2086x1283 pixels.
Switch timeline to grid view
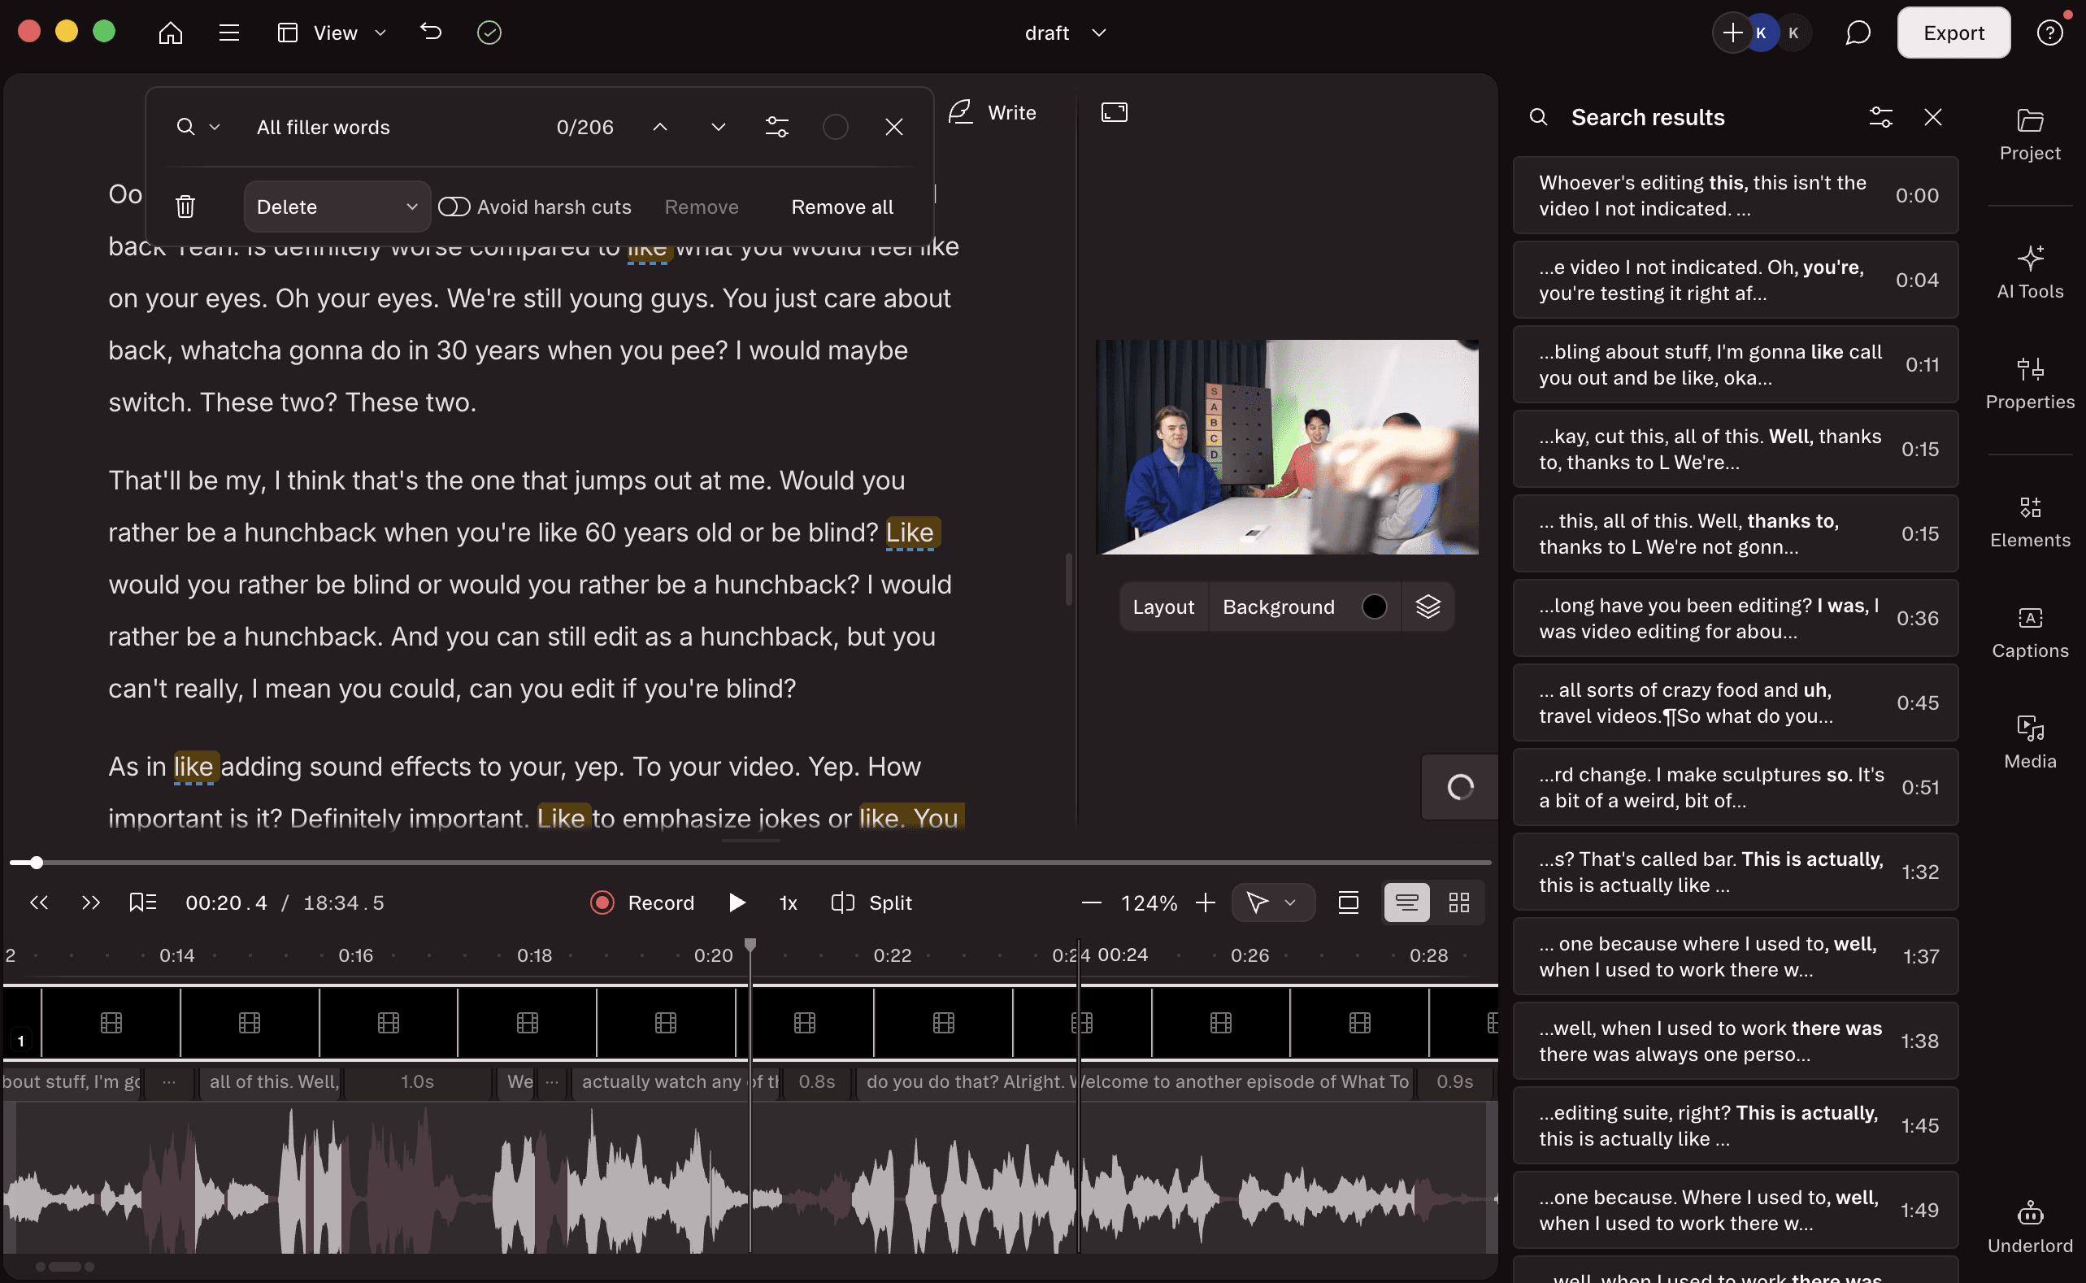click(x=1458, y=902)
